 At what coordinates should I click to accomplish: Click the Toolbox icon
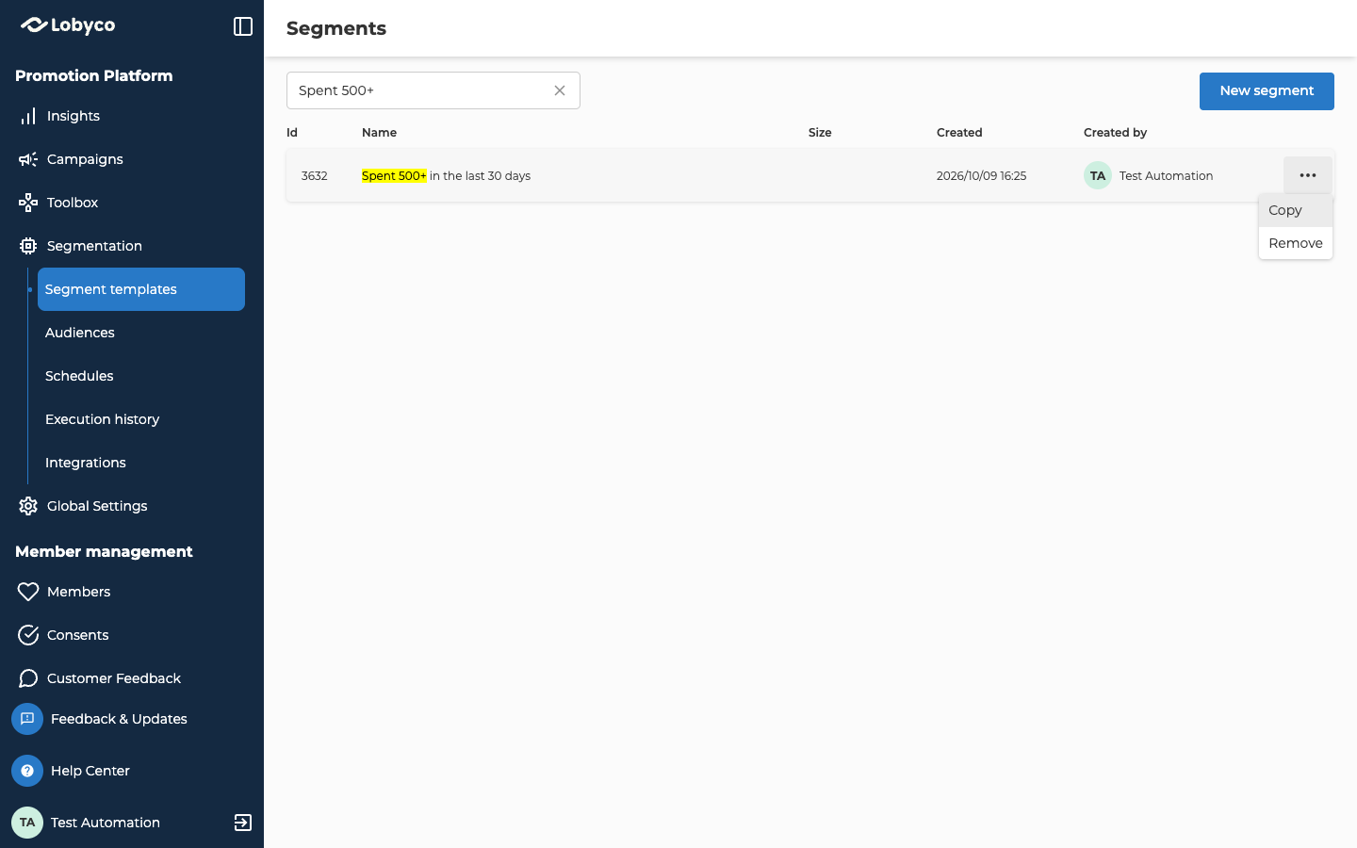click(x=28, y=203)
